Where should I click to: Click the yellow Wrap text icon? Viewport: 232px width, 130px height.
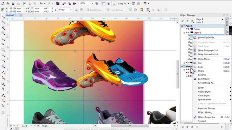(x=142, y=10)
